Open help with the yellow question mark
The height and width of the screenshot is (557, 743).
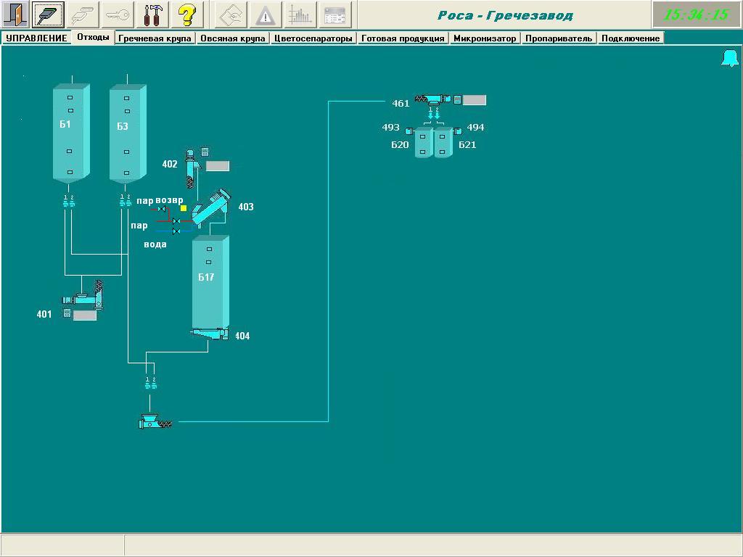pyautogui.click(x=186, y=15)
